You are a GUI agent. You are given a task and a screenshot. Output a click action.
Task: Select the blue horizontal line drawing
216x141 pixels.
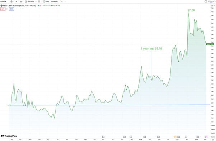[x=109, y=105]
